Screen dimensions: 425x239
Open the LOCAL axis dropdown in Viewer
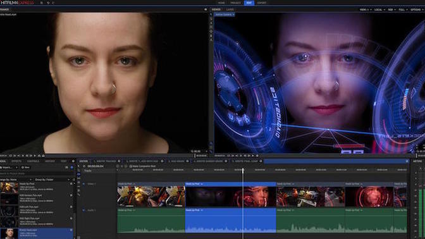click(x=379, y=9)
